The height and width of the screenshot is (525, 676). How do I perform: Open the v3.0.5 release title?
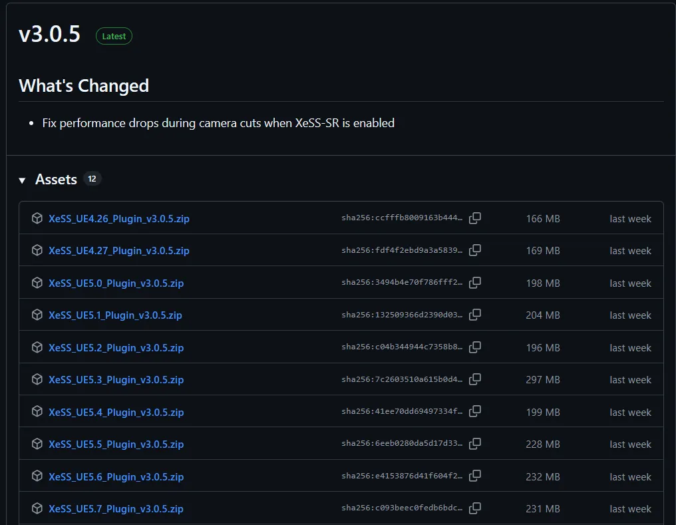(50, 34)
